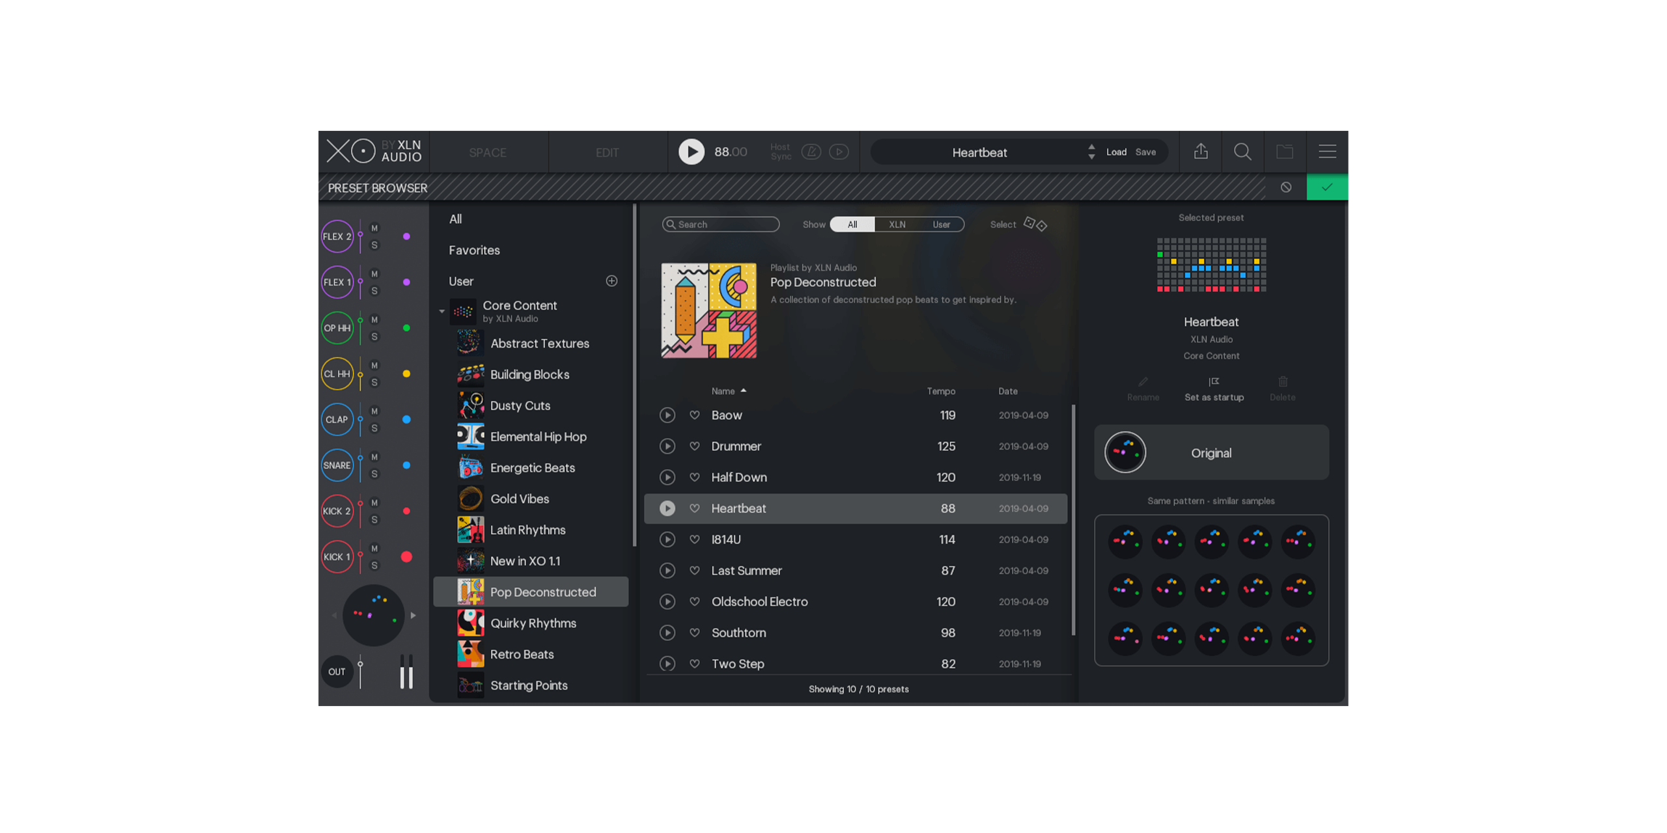Click the Load button next to the preset name

tap(1115, 152)
